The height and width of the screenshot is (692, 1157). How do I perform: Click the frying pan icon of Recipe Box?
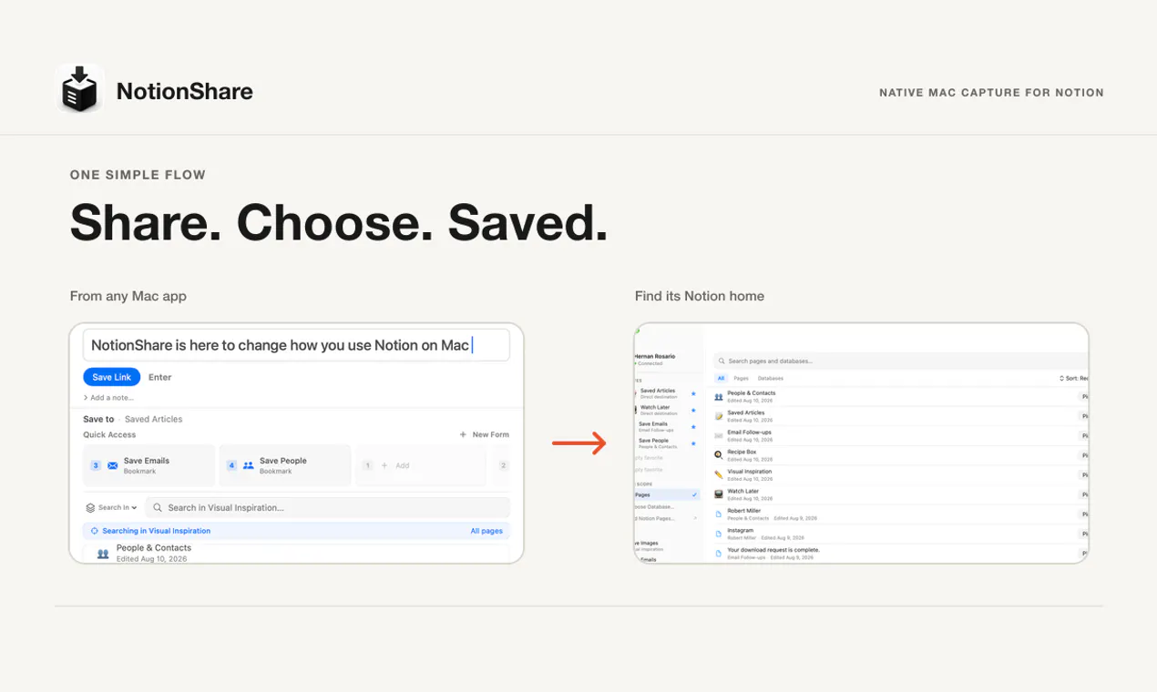tap(719, 455)
